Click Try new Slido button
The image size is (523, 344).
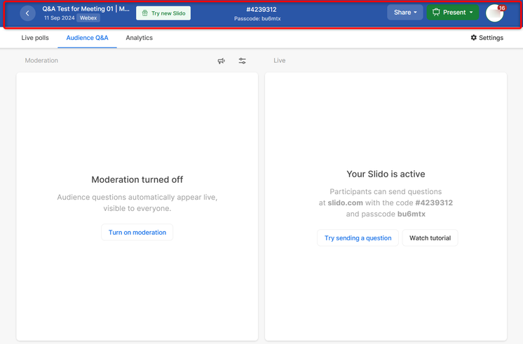point(163,13)
